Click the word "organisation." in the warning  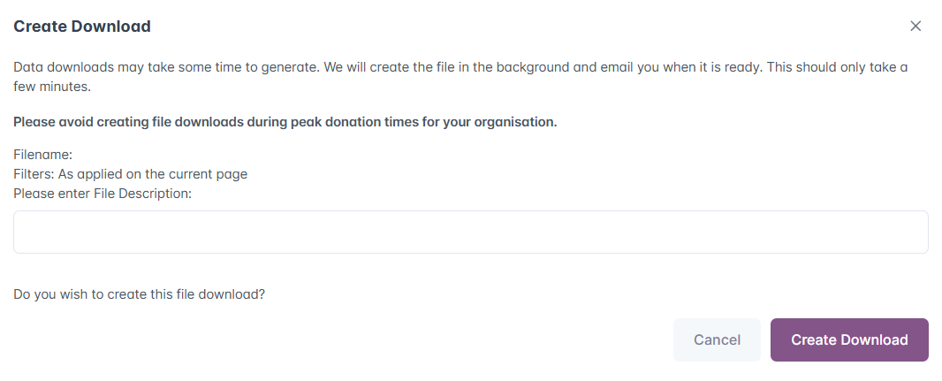coord(517,122)
